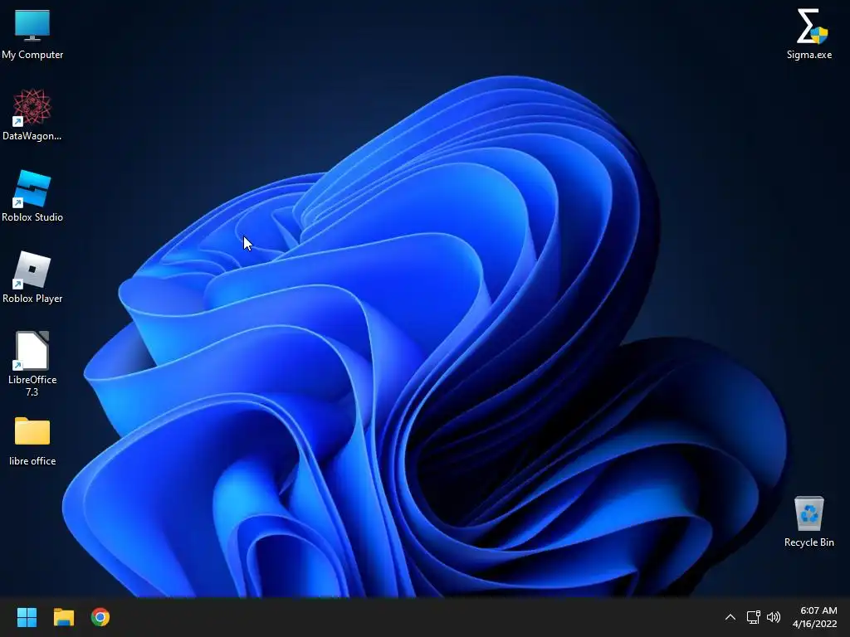This screenshot has width=850, height=637.
Task: Click the 'LibreOffice 7.3' label text
Action: tap(32, 386)
